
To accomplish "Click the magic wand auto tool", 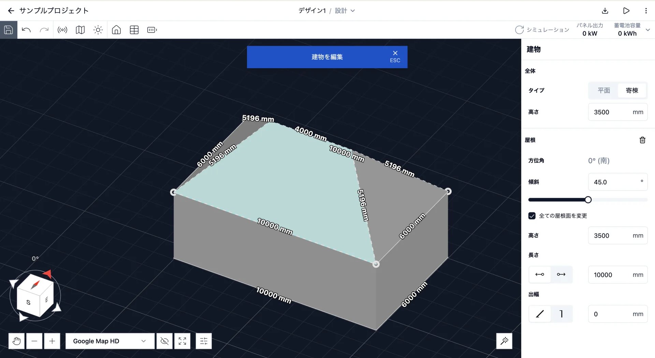I will click(x=504, y=341).
